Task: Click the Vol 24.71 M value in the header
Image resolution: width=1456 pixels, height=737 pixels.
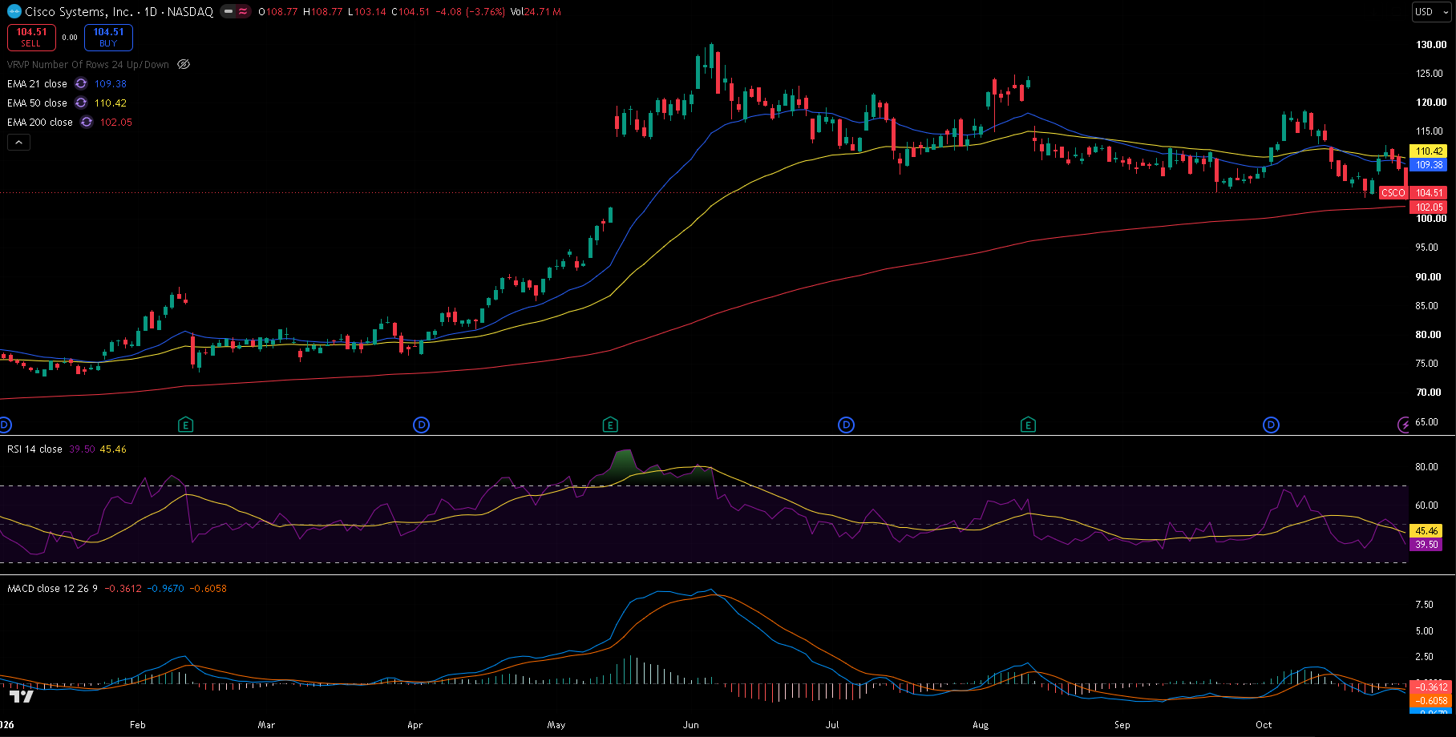Action: [535, 12]
